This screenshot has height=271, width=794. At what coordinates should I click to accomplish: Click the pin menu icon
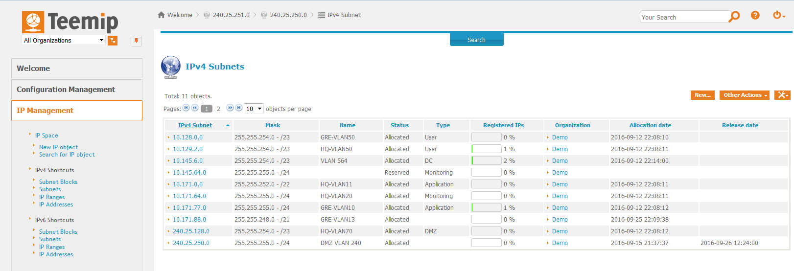(136, 41)
